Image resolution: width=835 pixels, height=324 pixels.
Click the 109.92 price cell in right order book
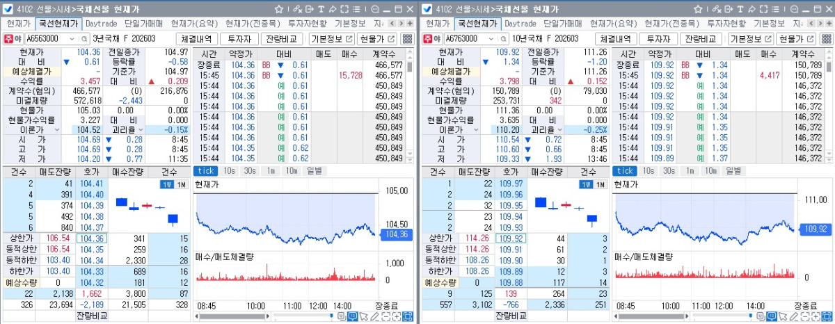[x=509, y=238]
